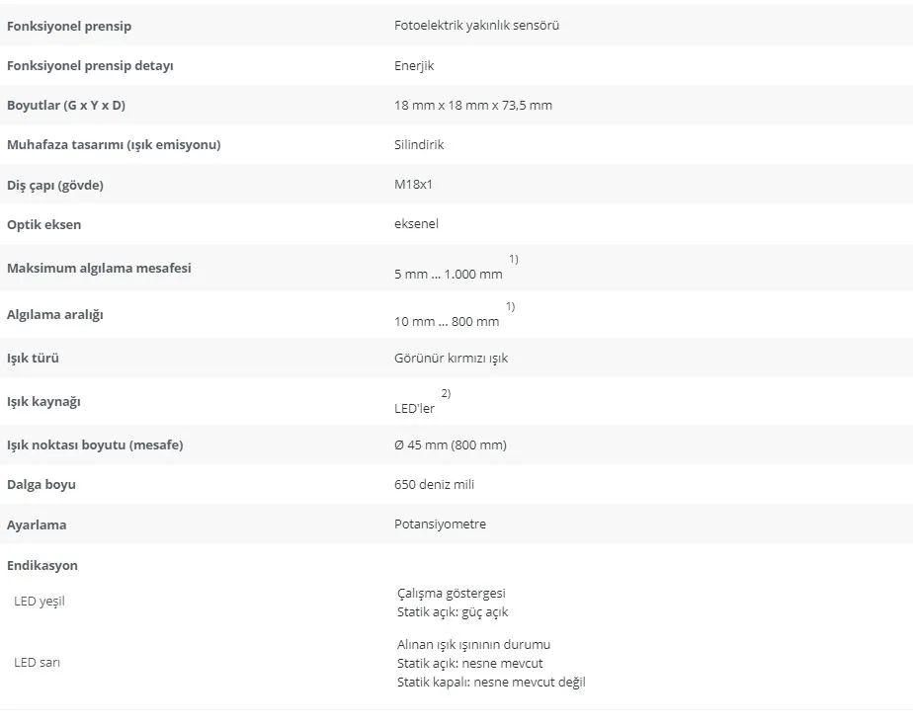Select the 'LED yeşil' indicator label
This screenshot has height=726, width=913.
tap(40, 602)
